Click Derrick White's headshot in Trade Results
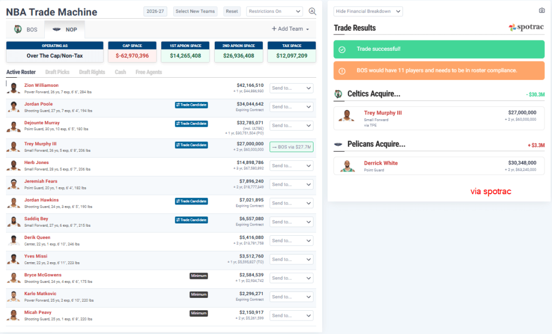 [347, 166]
